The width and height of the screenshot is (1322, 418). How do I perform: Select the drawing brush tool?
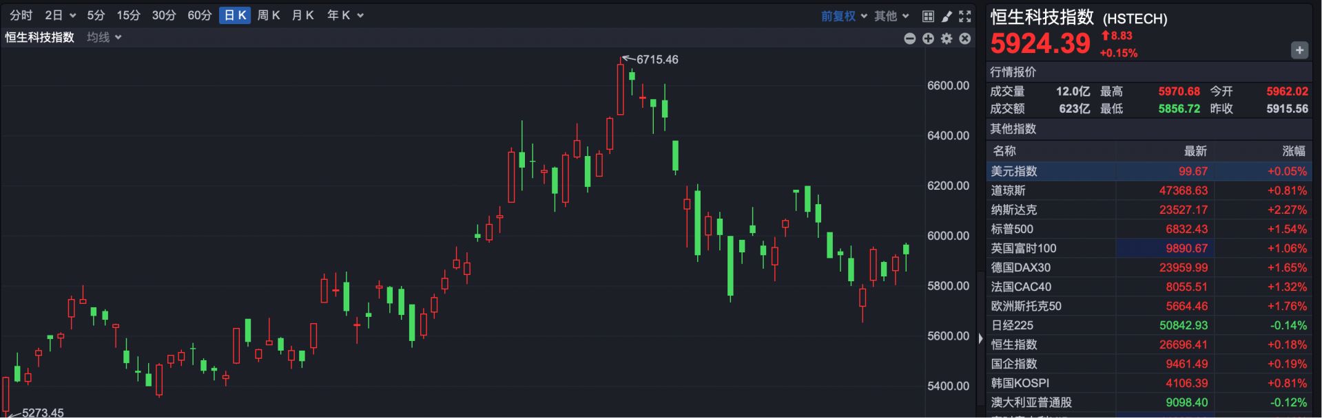click(x=947, y=16)
